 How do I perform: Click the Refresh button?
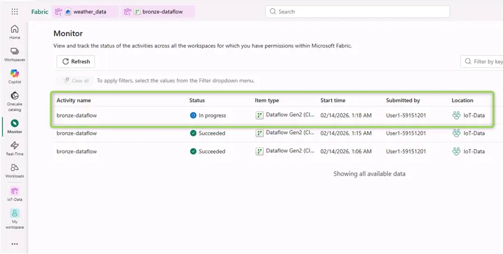point(75,62)
